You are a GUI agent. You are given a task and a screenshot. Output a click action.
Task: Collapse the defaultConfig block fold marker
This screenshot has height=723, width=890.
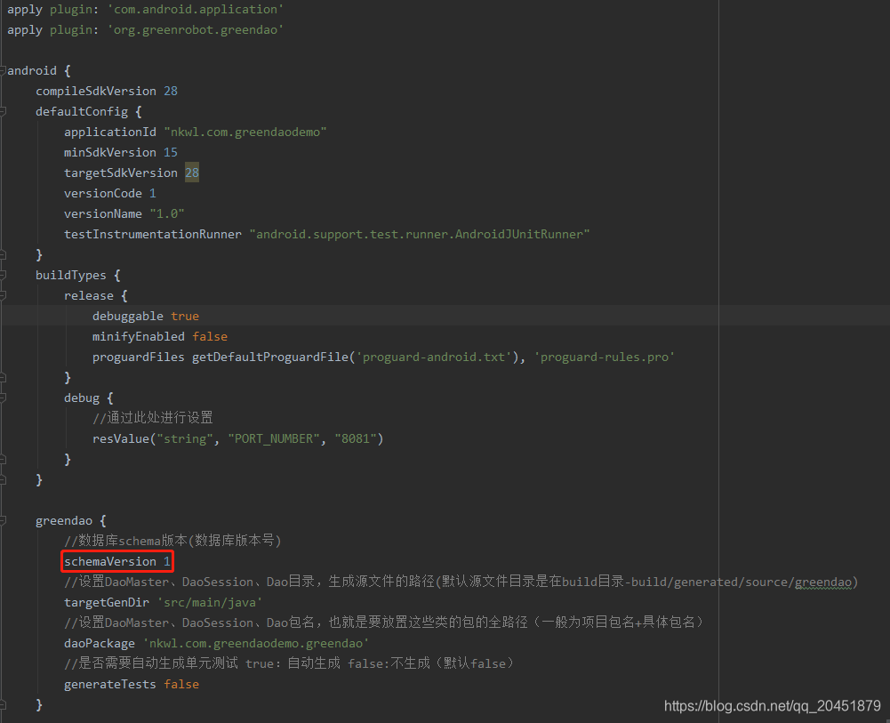(x=3, y=112)
